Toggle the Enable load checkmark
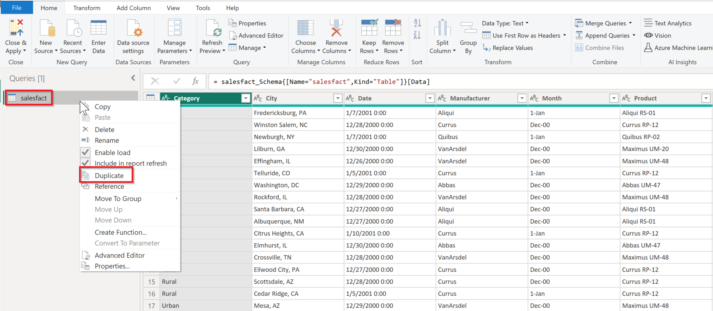713x311 pixels. [x=86, y=152]
